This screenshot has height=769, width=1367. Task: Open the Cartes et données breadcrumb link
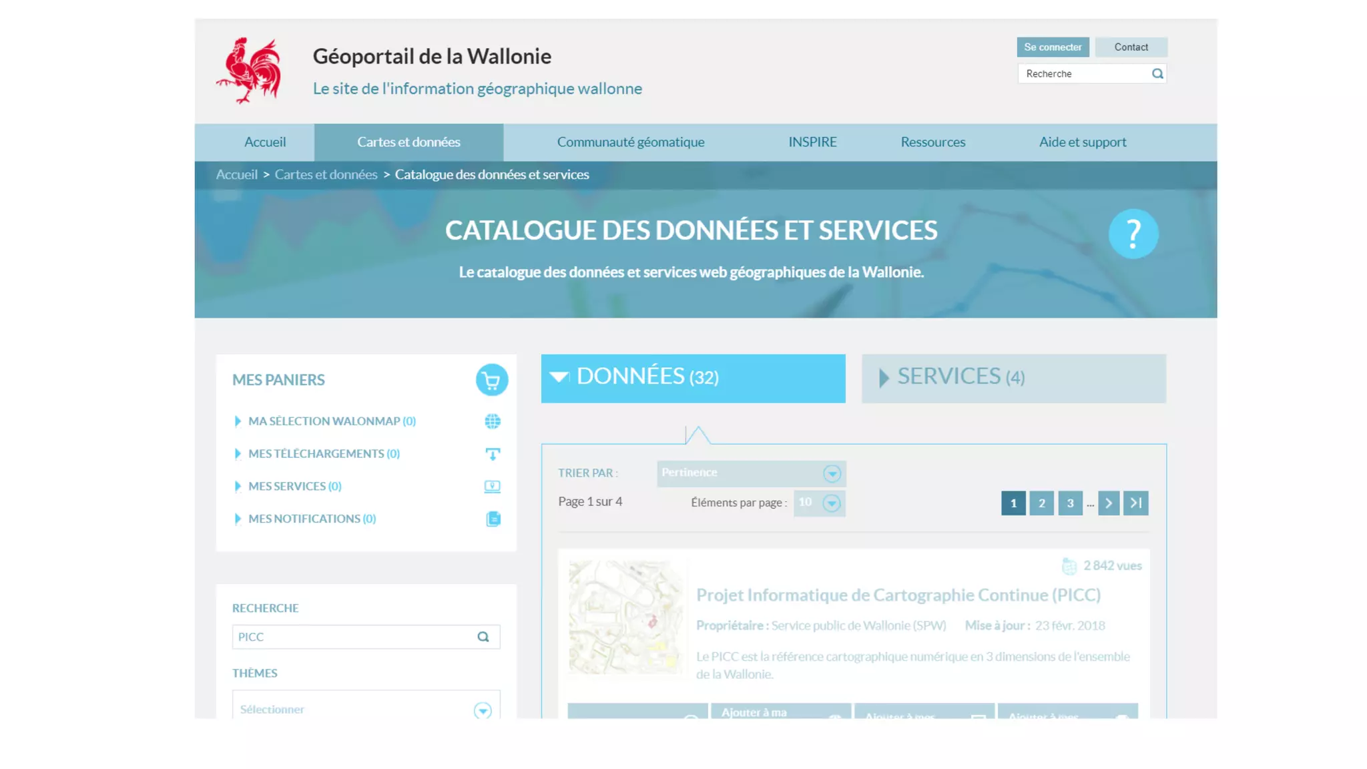click(326, 175)
